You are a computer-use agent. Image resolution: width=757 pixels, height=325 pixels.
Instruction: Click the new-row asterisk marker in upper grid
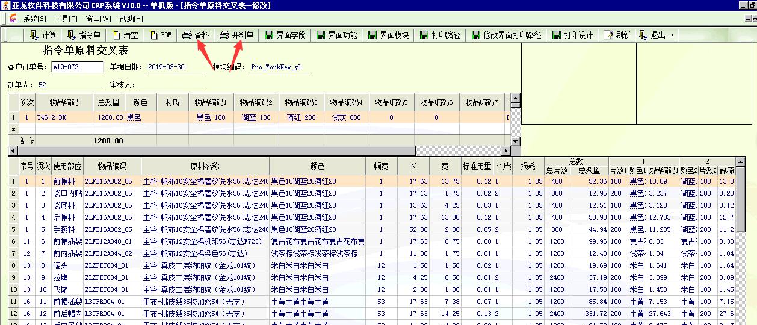click(x=13, y=129)
